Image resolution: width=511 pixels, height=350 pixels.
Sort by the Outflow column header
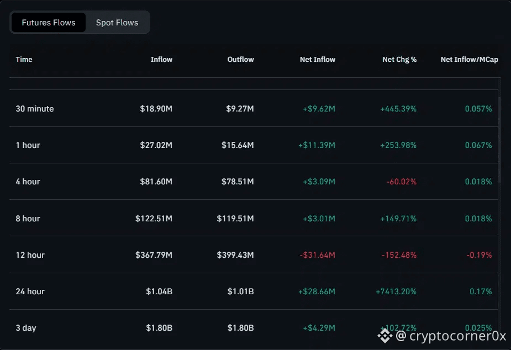(240, 59)
